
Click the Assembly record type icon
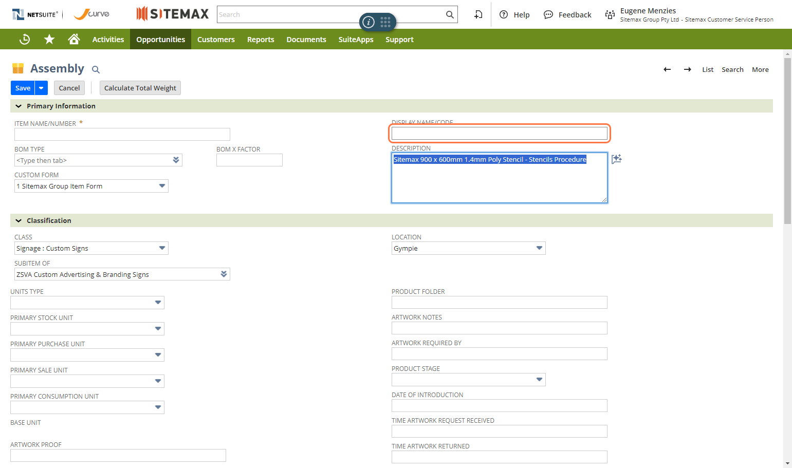[18, 68]
